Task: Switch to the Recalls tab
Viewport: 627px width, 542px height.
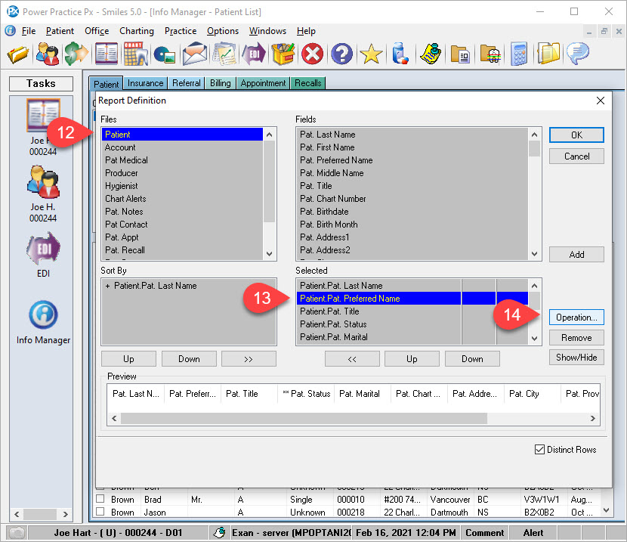Action: coord(308,83)
